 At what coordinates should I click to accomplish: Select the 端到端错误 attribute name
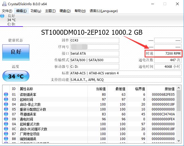pyautogui.click(x=28, y=139)
